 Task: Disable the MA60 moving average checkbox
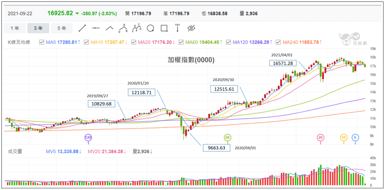[181, 42]
